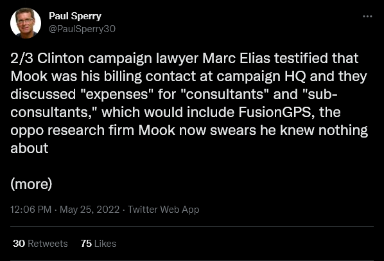
Task: Click the word "consultants" after "for"
Action: click(225, 94)
